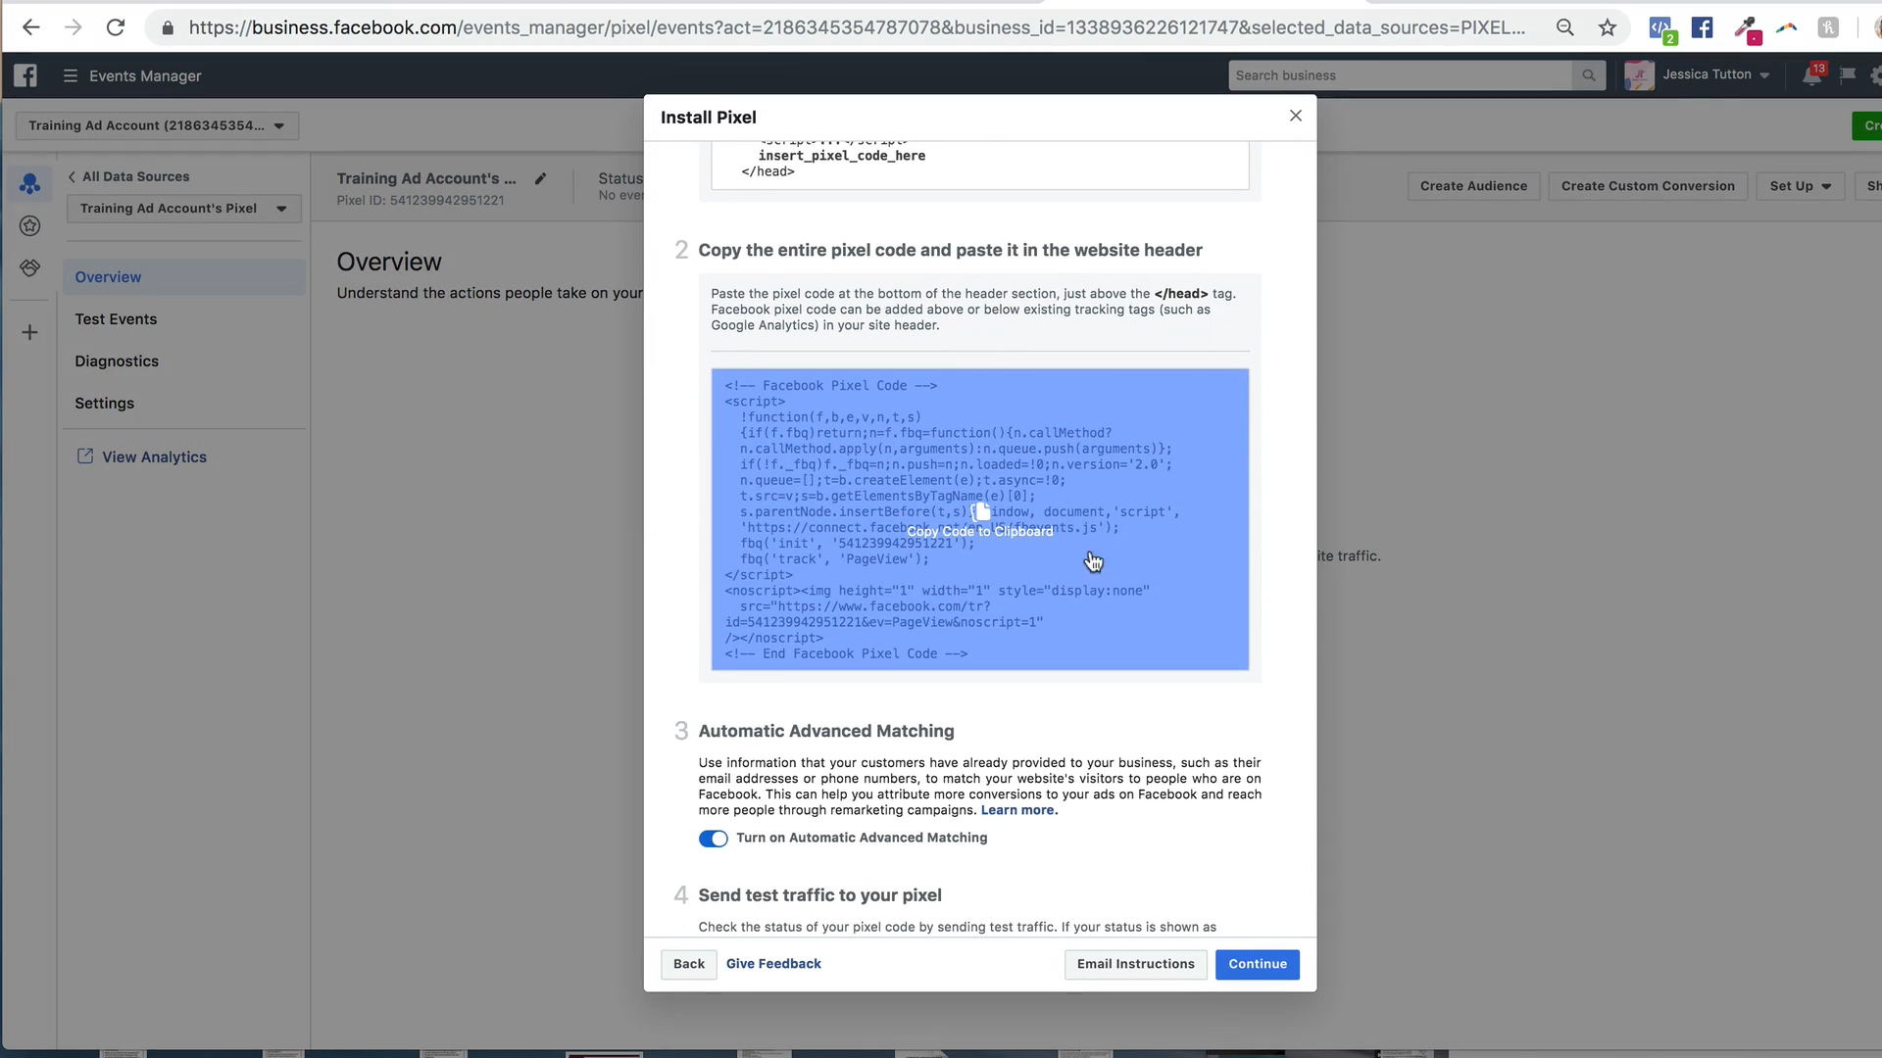Click the Facebook logo in top bar
Image resolution: width=1882 pixels, height=1058 pixels.
[x=25, y=75]
